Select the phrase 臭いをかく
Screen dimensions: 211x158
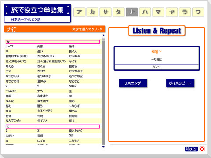[x=76, y=131]
